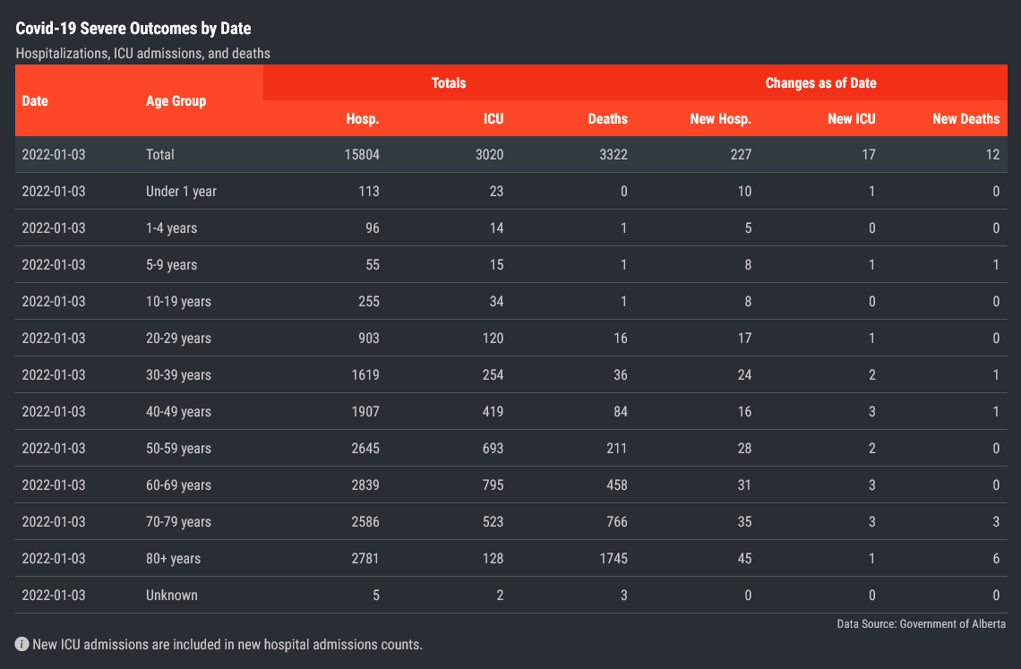1021x669 pixels.
Task: Click the Hospitalizations, ICU admissions, and deaths subtitle
Action: (x=142, y=54)
